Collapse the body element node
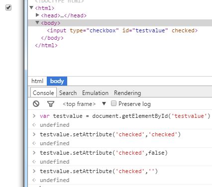 click(x=37, y=22)
